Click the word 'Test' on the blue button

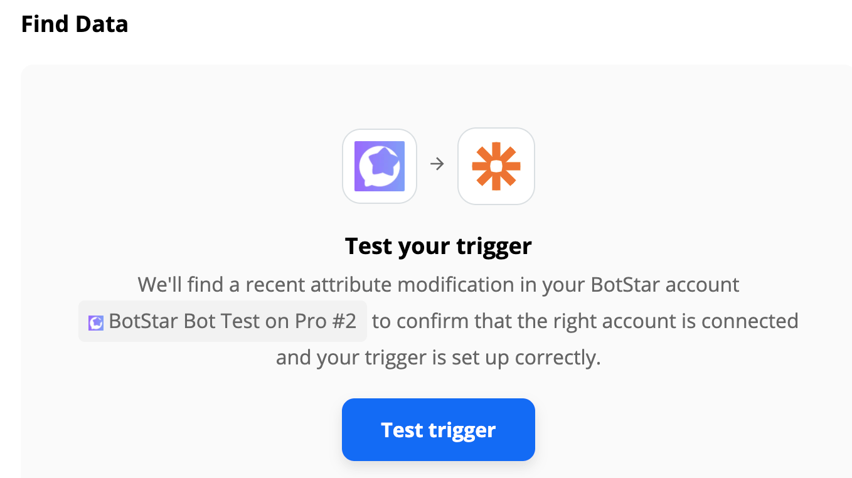tap(402, 430)
